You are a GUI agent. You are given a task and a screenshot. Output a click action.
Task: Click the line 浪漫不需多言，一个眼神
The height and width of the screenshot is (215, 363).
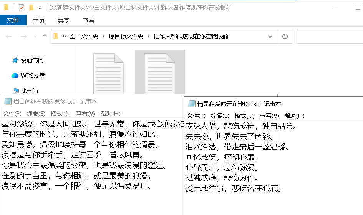coord(76,186)
